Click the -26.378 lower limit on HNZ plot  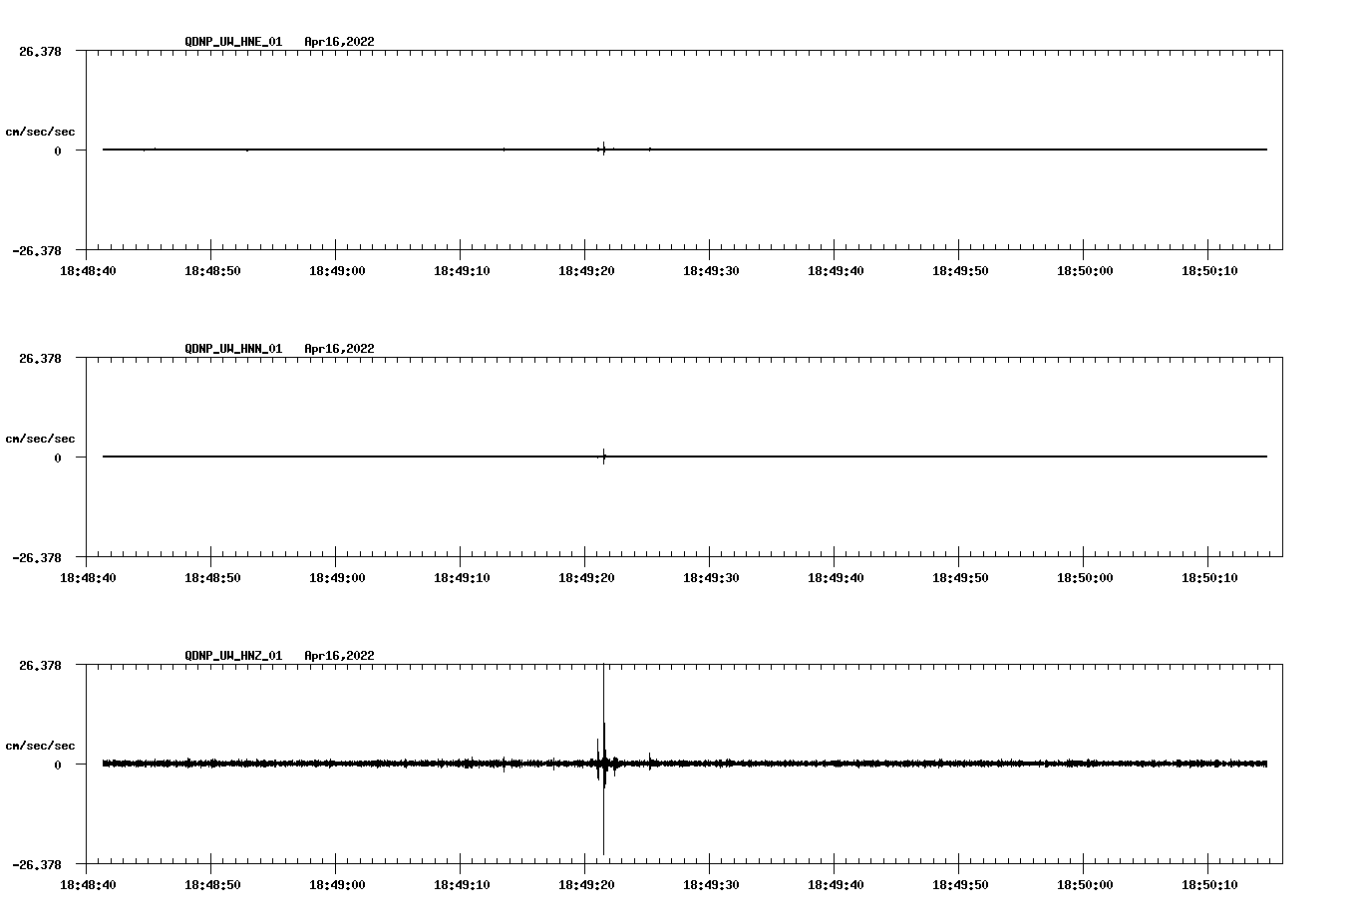37,865
